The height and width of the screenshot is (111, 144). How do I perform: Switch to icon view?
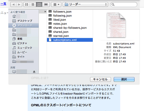(26, 5)
